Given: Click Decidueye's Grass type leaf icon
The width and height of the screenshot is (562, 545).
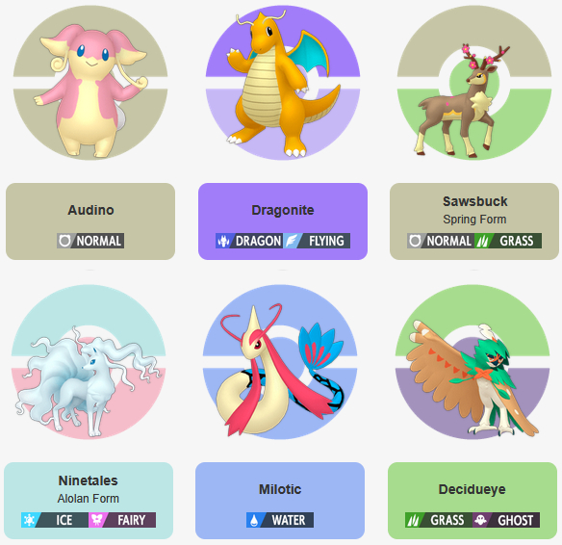Looking at the screenshot, I should (x=413, y=520).
